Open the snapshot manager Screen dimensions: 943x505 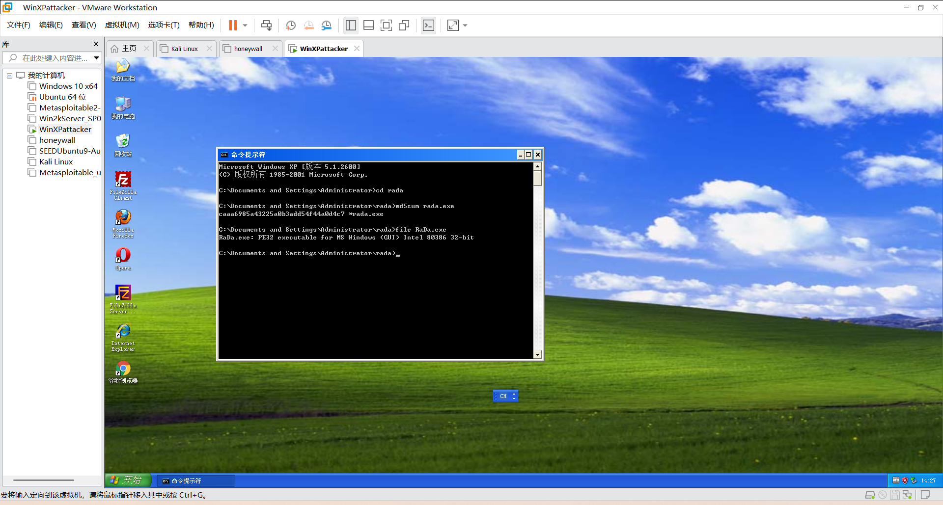click(x=327, y=25)
